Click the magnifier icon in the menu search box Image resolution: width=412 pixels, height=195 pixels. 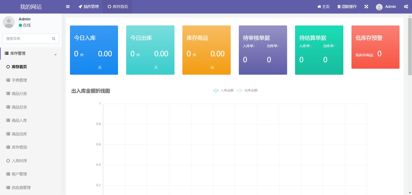click(x=54, y=38)
